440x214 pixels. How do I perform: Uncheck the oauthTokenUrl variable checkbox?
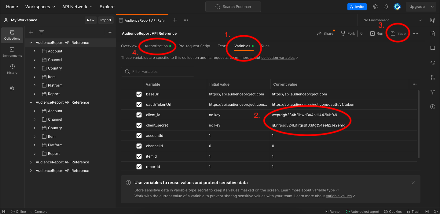[139, 105]
